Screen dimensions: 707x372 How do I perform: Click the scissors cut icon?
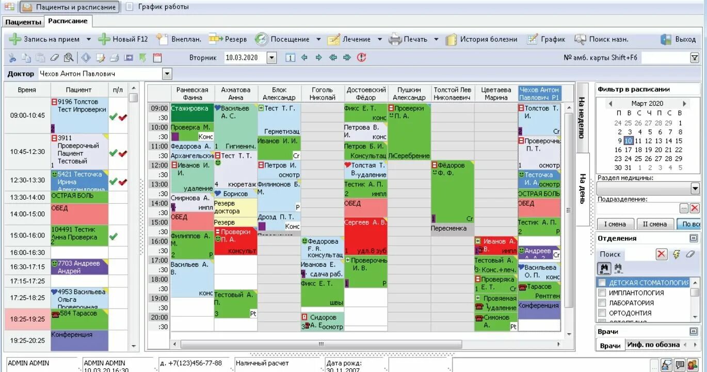point(12,58)
